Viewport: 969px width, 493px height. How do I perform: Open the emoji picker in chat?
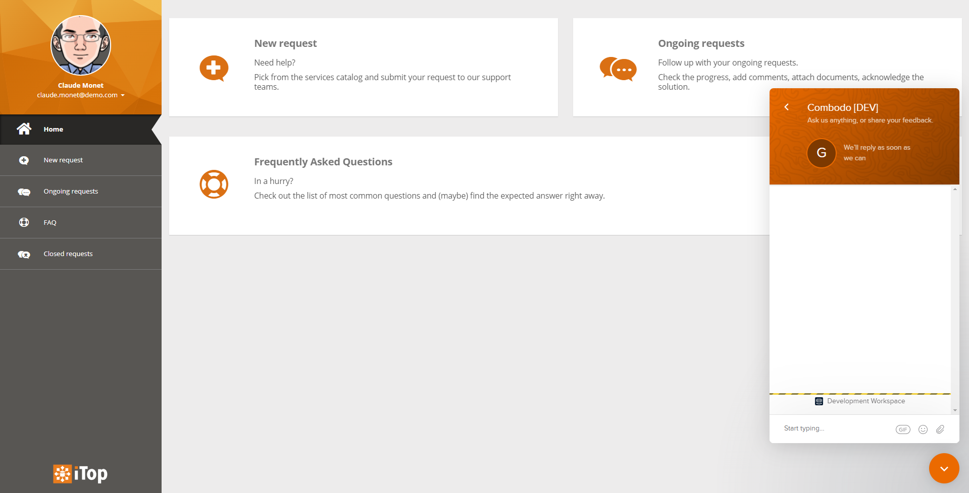923,429
